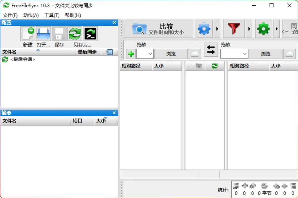Click left cloud storage icon button
This screenshot has width=298, height=198.
(195, 54)
